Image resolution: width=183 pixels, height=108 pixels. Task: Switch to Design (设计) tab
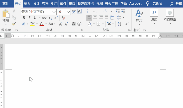36,4
